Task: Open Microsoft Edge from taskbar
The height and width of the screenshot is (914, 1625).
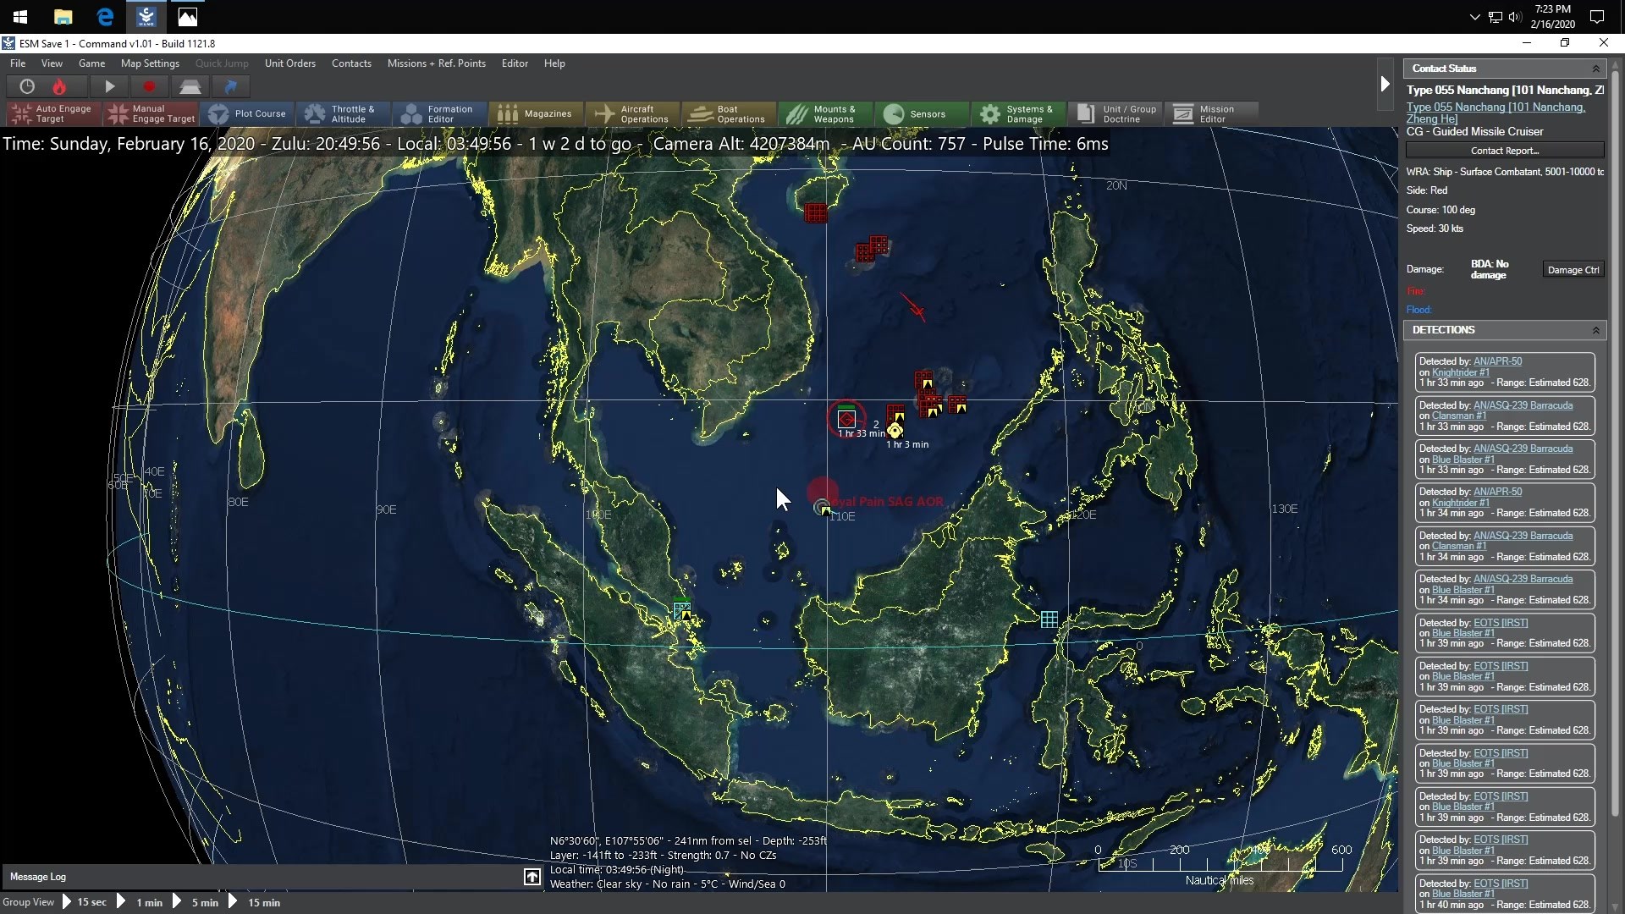Action: pos(105,17)
